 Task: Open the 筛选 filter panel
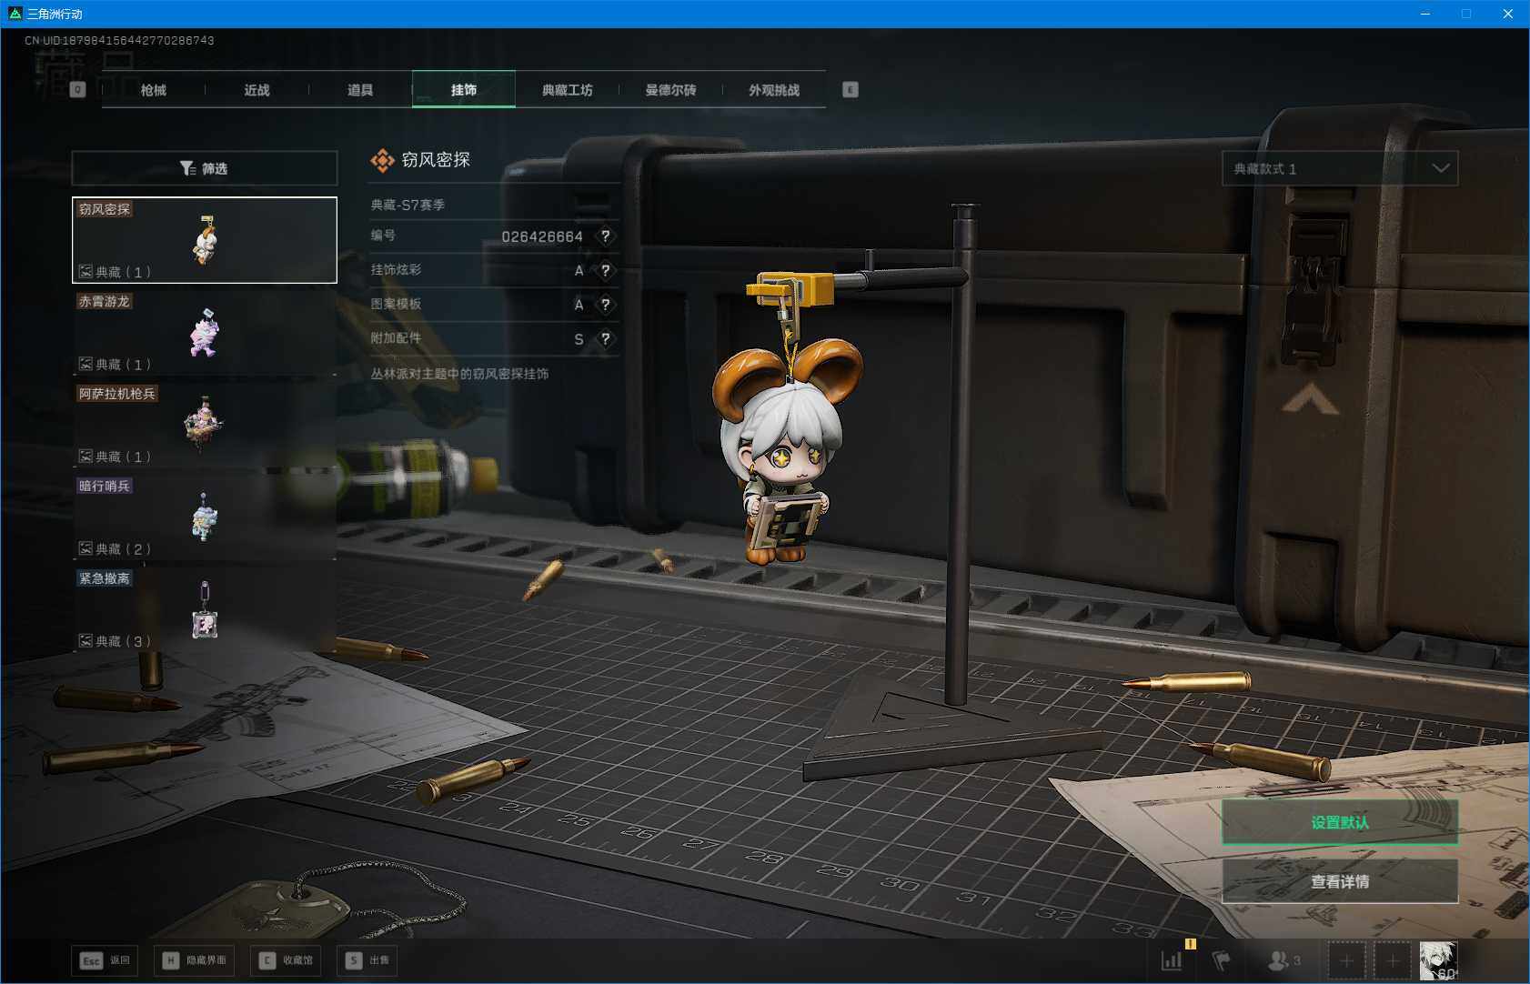(x=204, y=168)
